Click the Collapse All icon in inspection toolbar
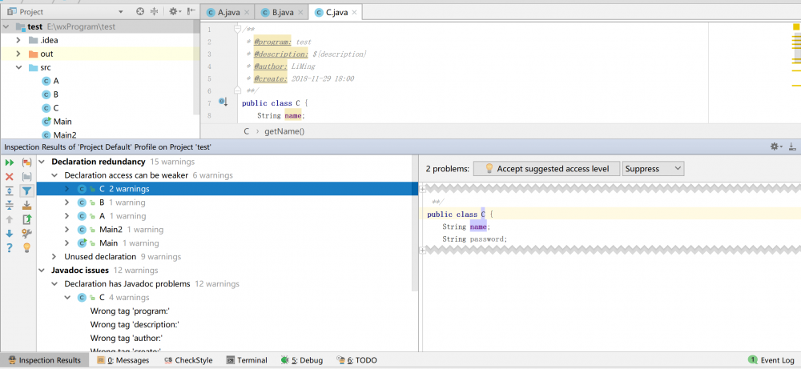801x369 pixels. 9,205
